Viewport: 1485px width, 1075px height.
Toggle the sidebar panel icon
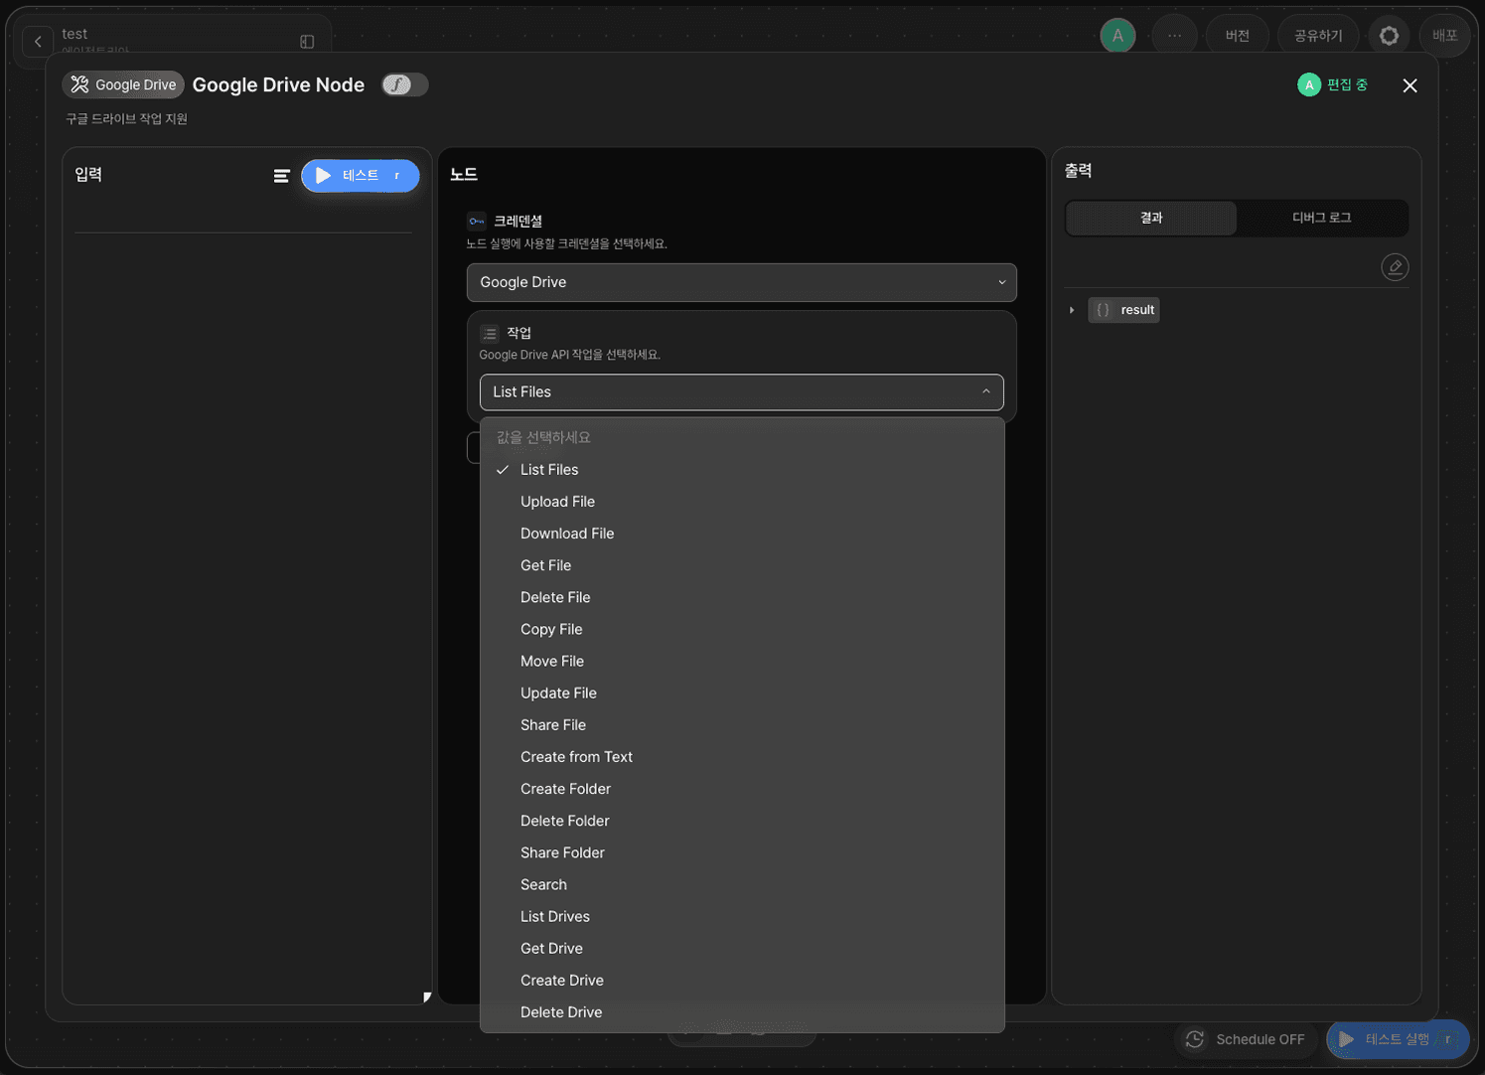click(307, 42)
